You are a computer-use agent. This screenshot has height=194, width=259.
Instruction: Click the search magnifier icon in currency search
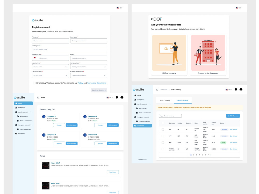point(162,116)
